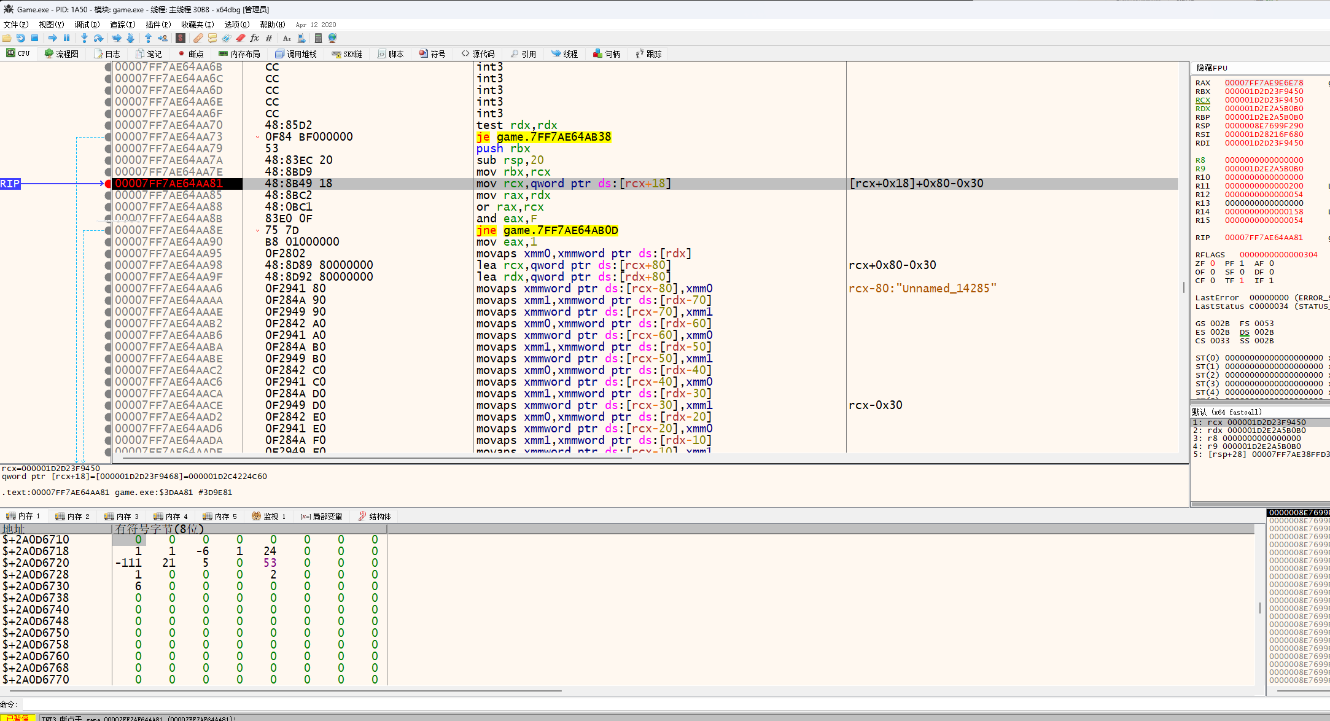Toggle breakpoint dot at address 00007FF7AE64AA81

click(108, 184)
